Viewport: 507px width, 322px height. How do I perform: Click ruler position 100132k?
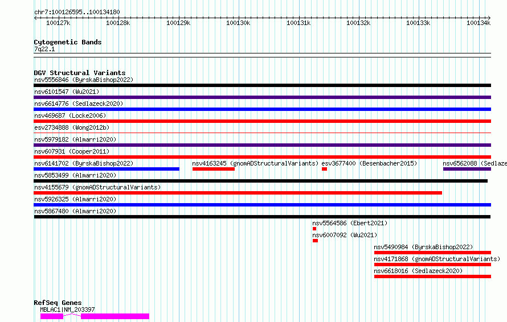[x=358, y=23]
